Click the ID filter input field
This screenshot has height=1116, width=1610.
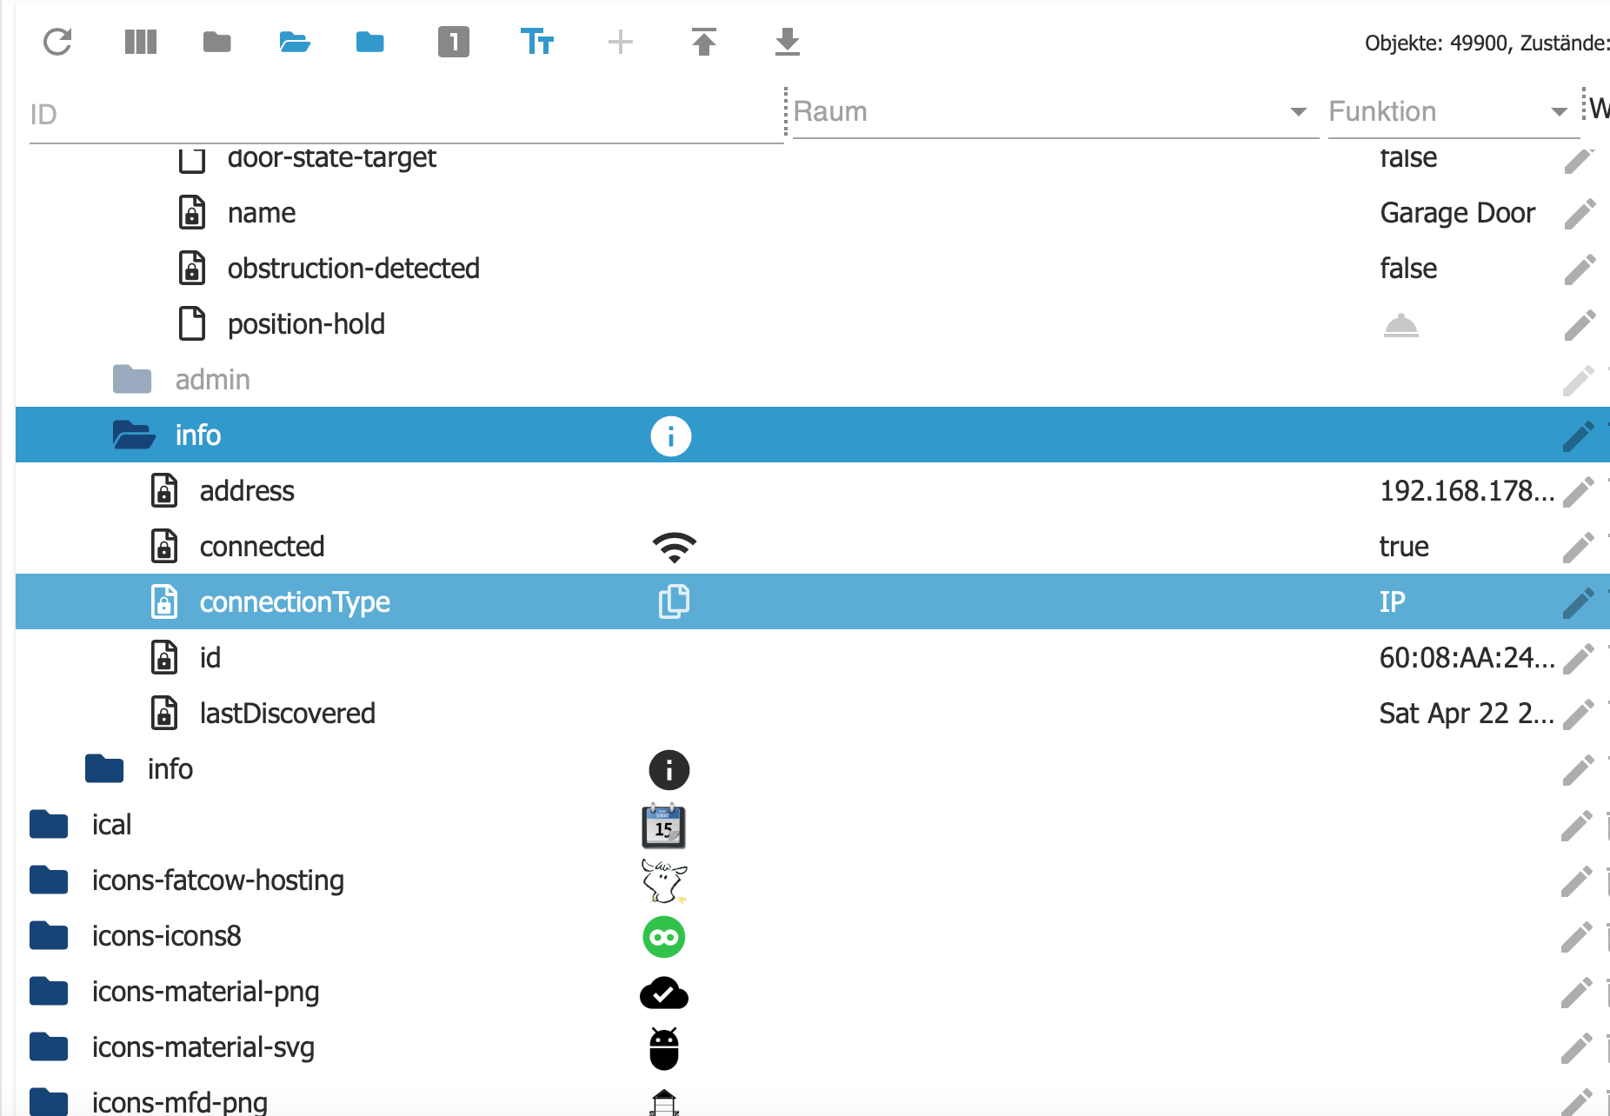[x=406, y=114]
